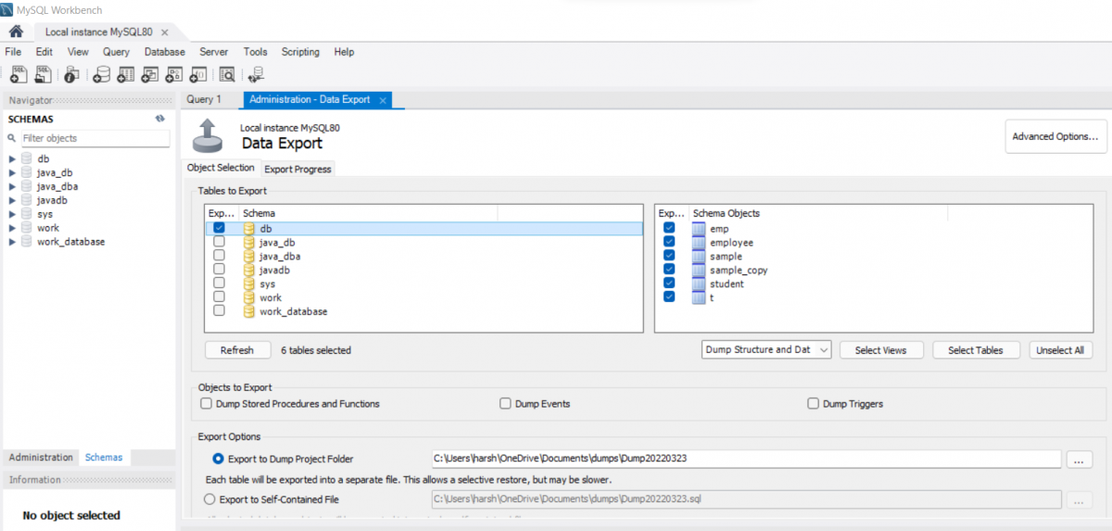1112x531 pixels.
Task: Expand the db schema in Navigator
Action: 12,158
